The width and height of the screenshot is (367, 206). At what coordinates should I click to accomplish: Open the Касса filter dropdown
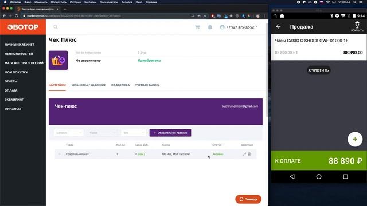tap(102, 133)
